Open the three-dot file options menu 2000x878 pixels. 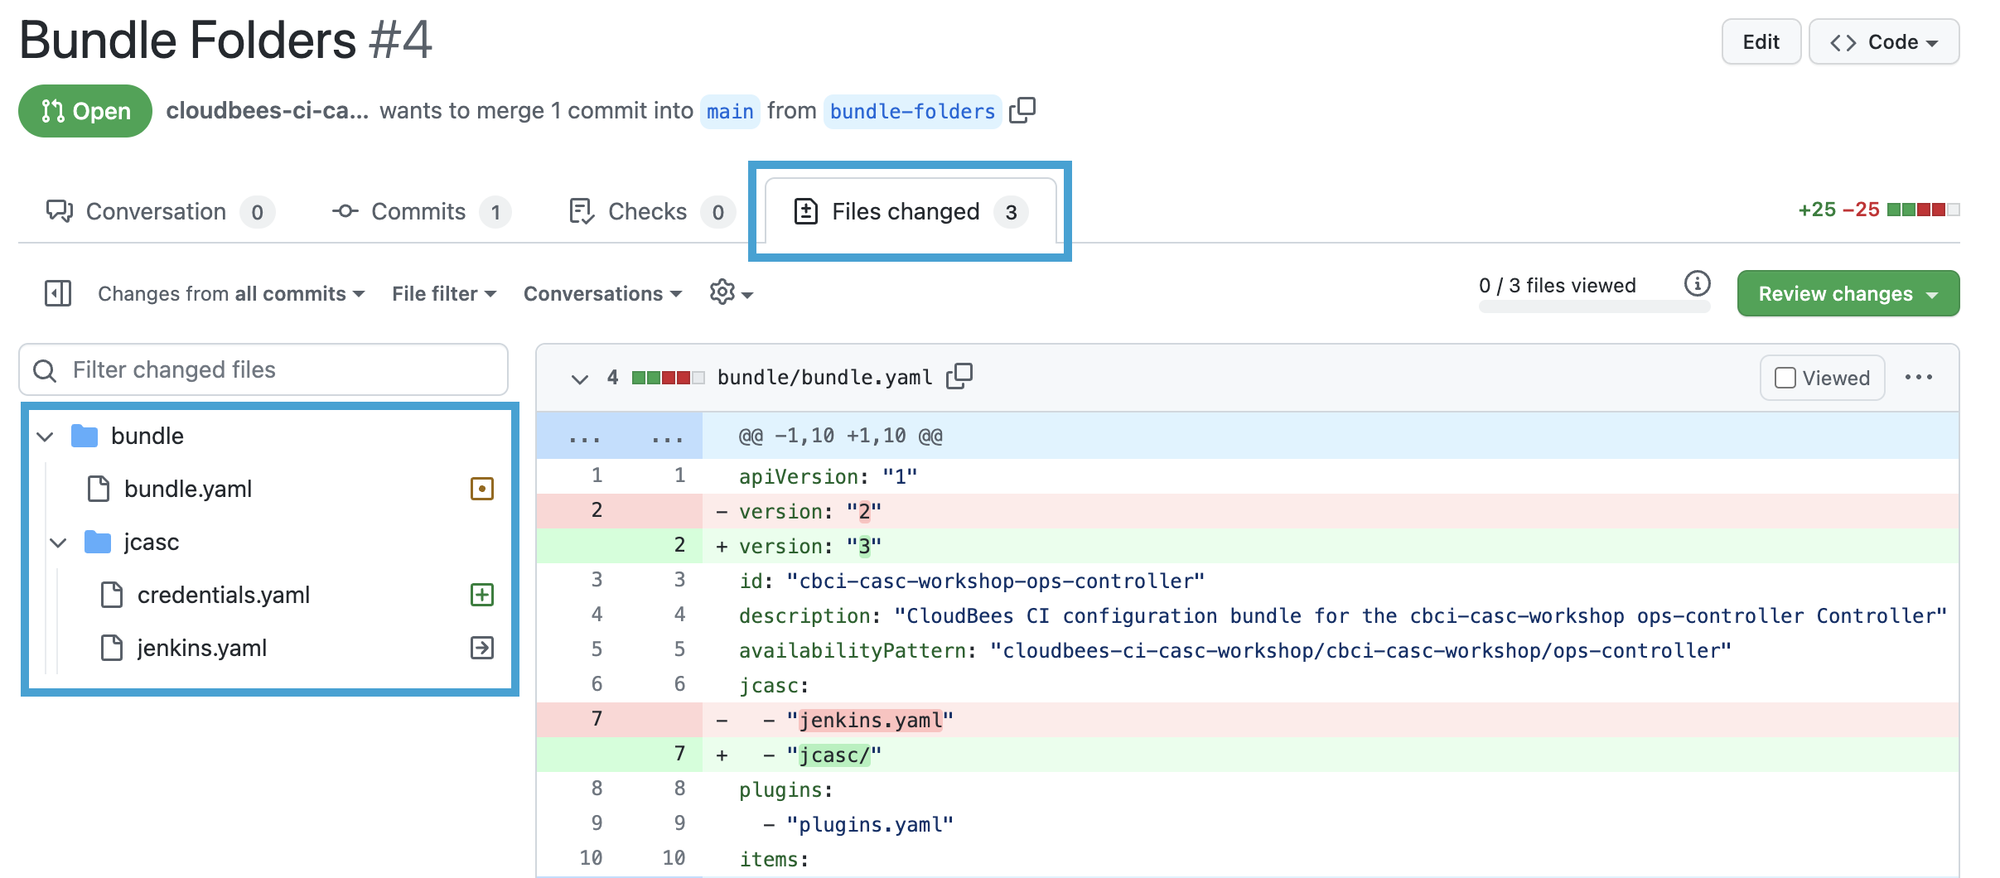pyautogui.click(x=1918, y=378)
